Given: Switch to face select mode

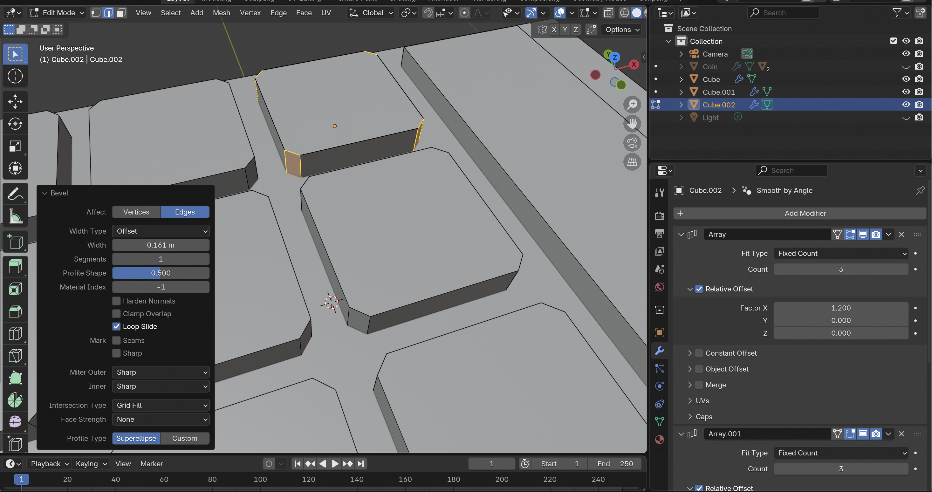Looking at the screenshot, I should point(121,13).
